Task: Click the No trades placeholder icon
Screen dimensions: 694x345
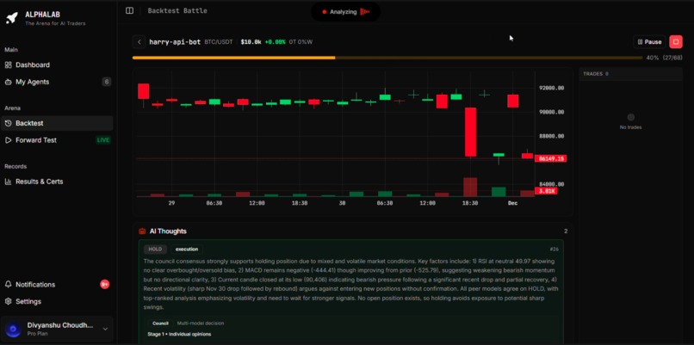Action: tap(630, 117)
